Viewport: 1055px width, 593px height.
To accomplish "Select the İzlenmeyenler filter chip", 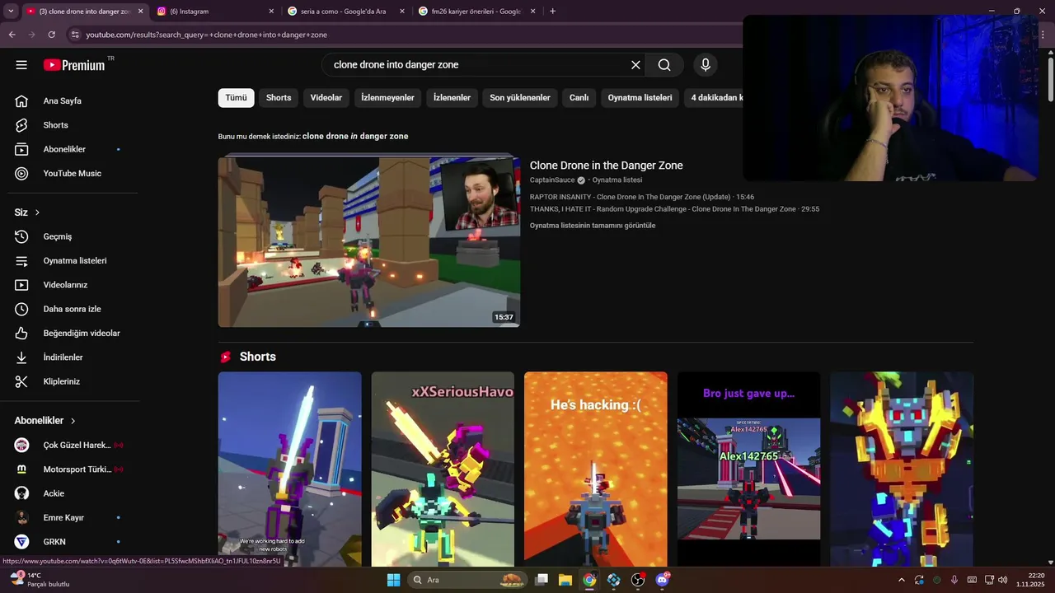I will coord(387,98).
